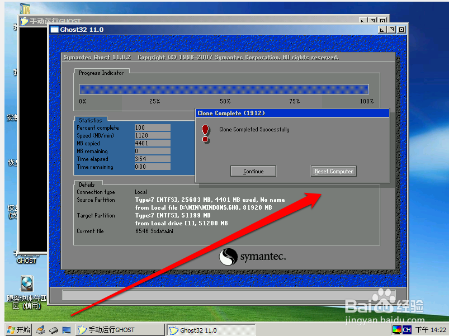Image resolution: width=449 pixels, height=336 pixels.
Task: Click the WINDOWS.GHO source file path
Action: [x=209, y=207]
